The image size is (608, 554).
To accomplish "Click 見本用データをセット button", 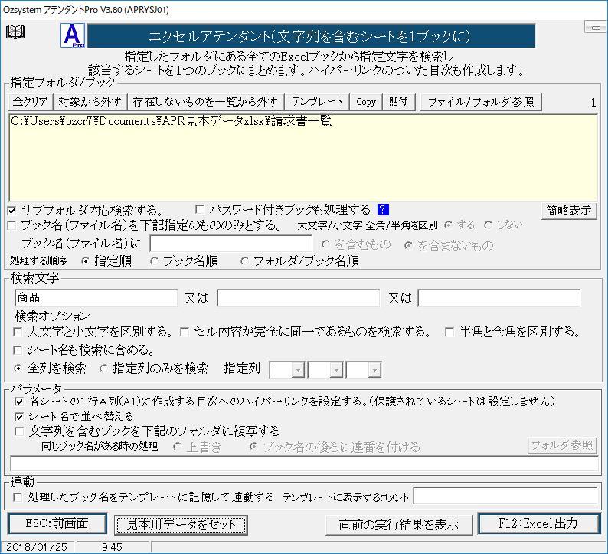I will (181, 525).
